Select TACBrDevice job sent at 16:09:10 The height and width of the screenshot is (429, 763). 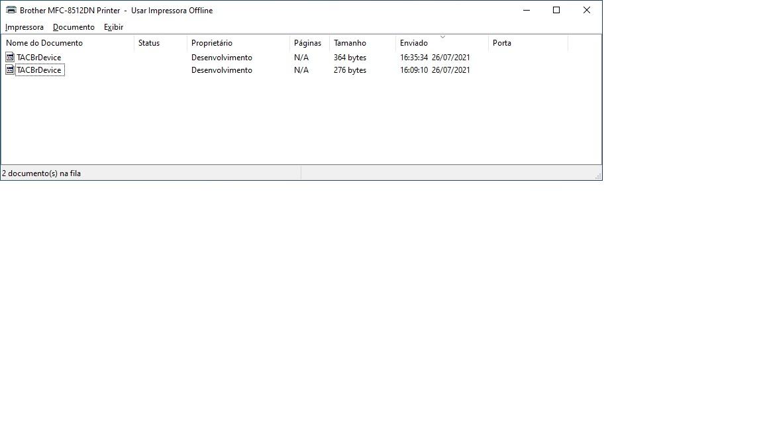(39, 70)
